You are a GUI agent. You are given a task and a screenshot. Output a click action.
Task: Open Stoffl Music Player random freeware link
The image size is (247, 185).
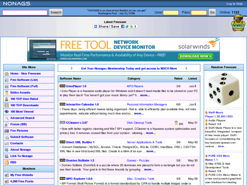(219, 114)
